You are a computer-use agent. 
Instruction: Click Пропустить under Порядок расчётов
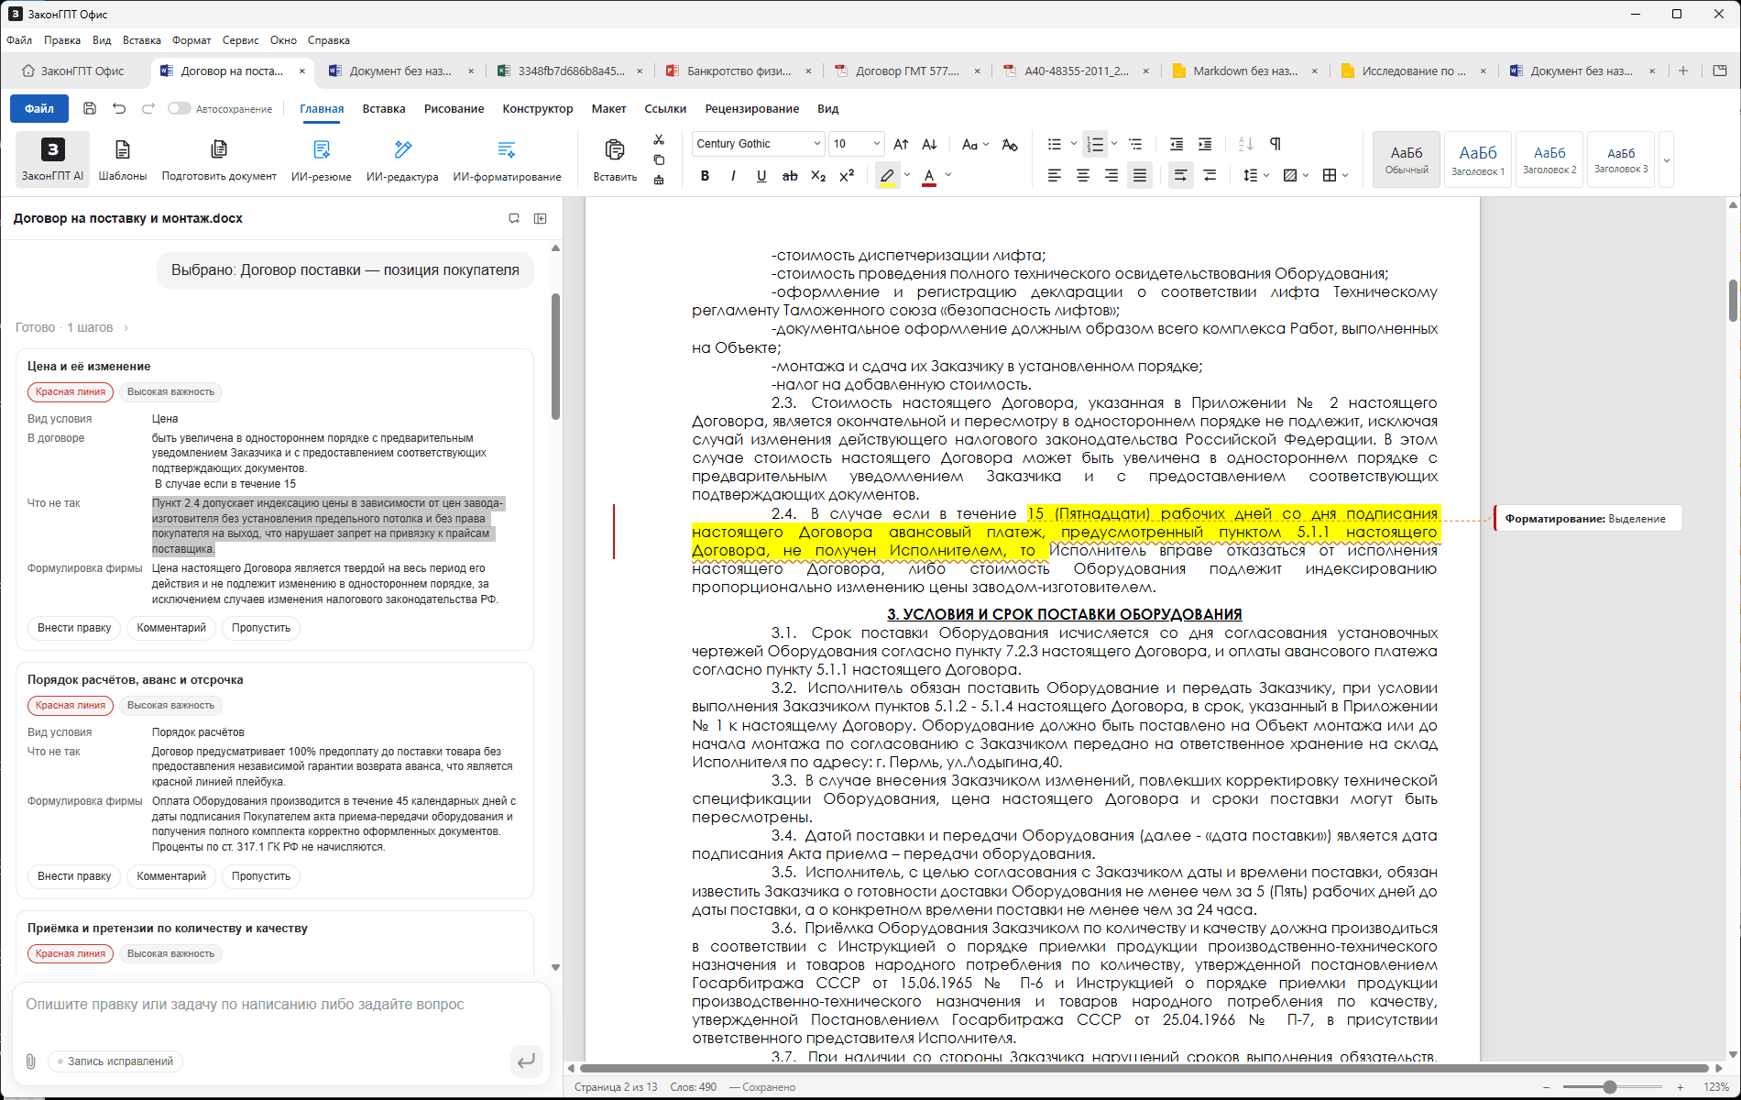(x=261, y=876)
